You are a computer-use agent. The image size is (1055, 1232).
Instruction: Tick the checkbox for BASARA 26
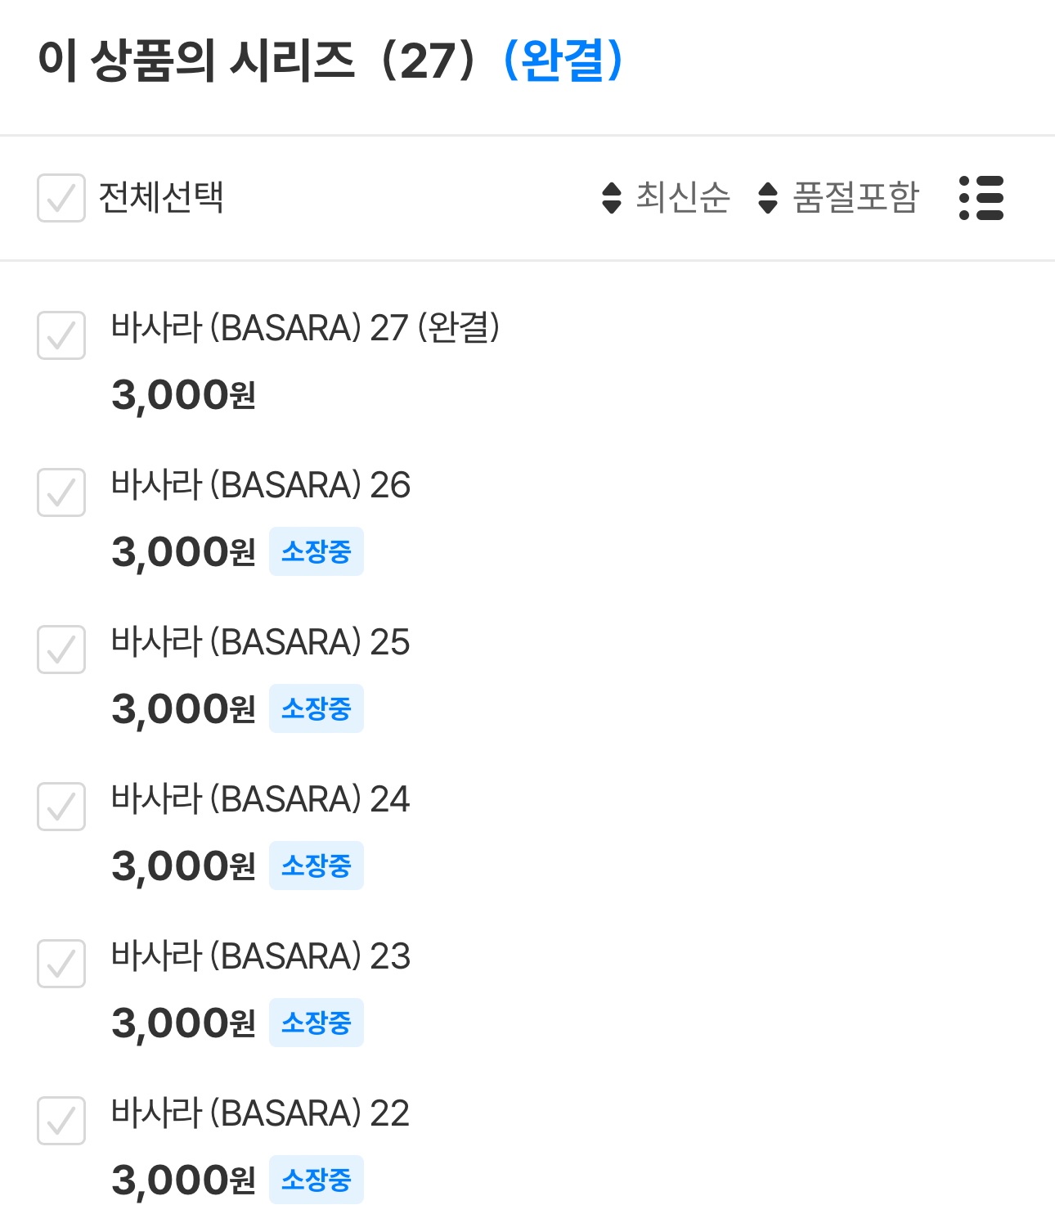61,492
